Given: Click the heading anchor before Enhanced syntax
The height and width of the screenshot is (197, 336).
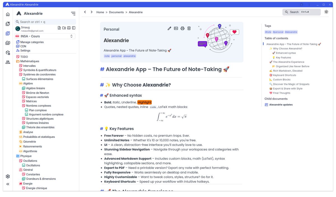Looking at the screenshot, I should point(102,95).
